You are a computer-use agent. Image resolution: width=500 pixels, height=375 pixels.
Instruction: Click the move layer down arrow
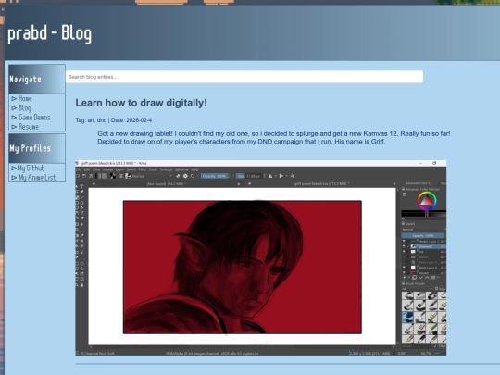click(x=420, y=278)
